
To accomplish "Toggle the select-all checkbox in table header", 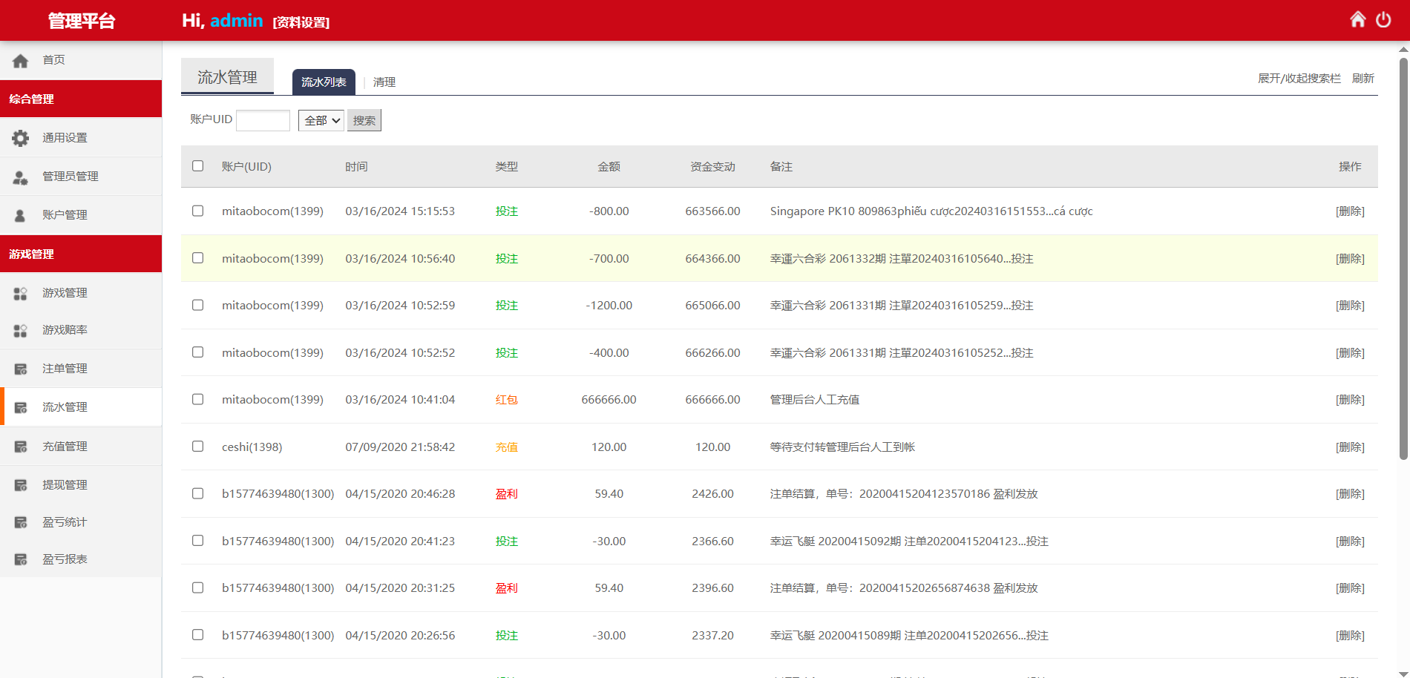I will pos(197,165).
